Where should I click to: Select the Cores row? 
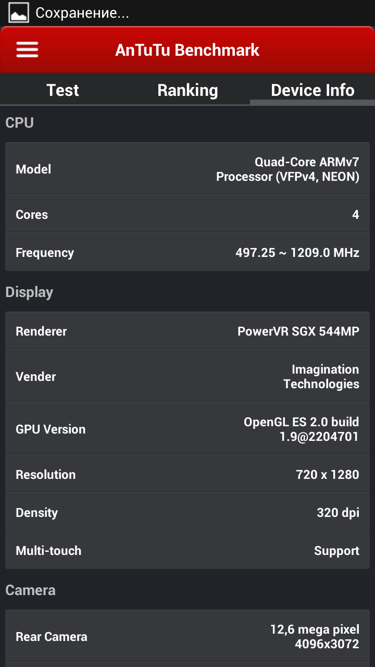(187, 214)
